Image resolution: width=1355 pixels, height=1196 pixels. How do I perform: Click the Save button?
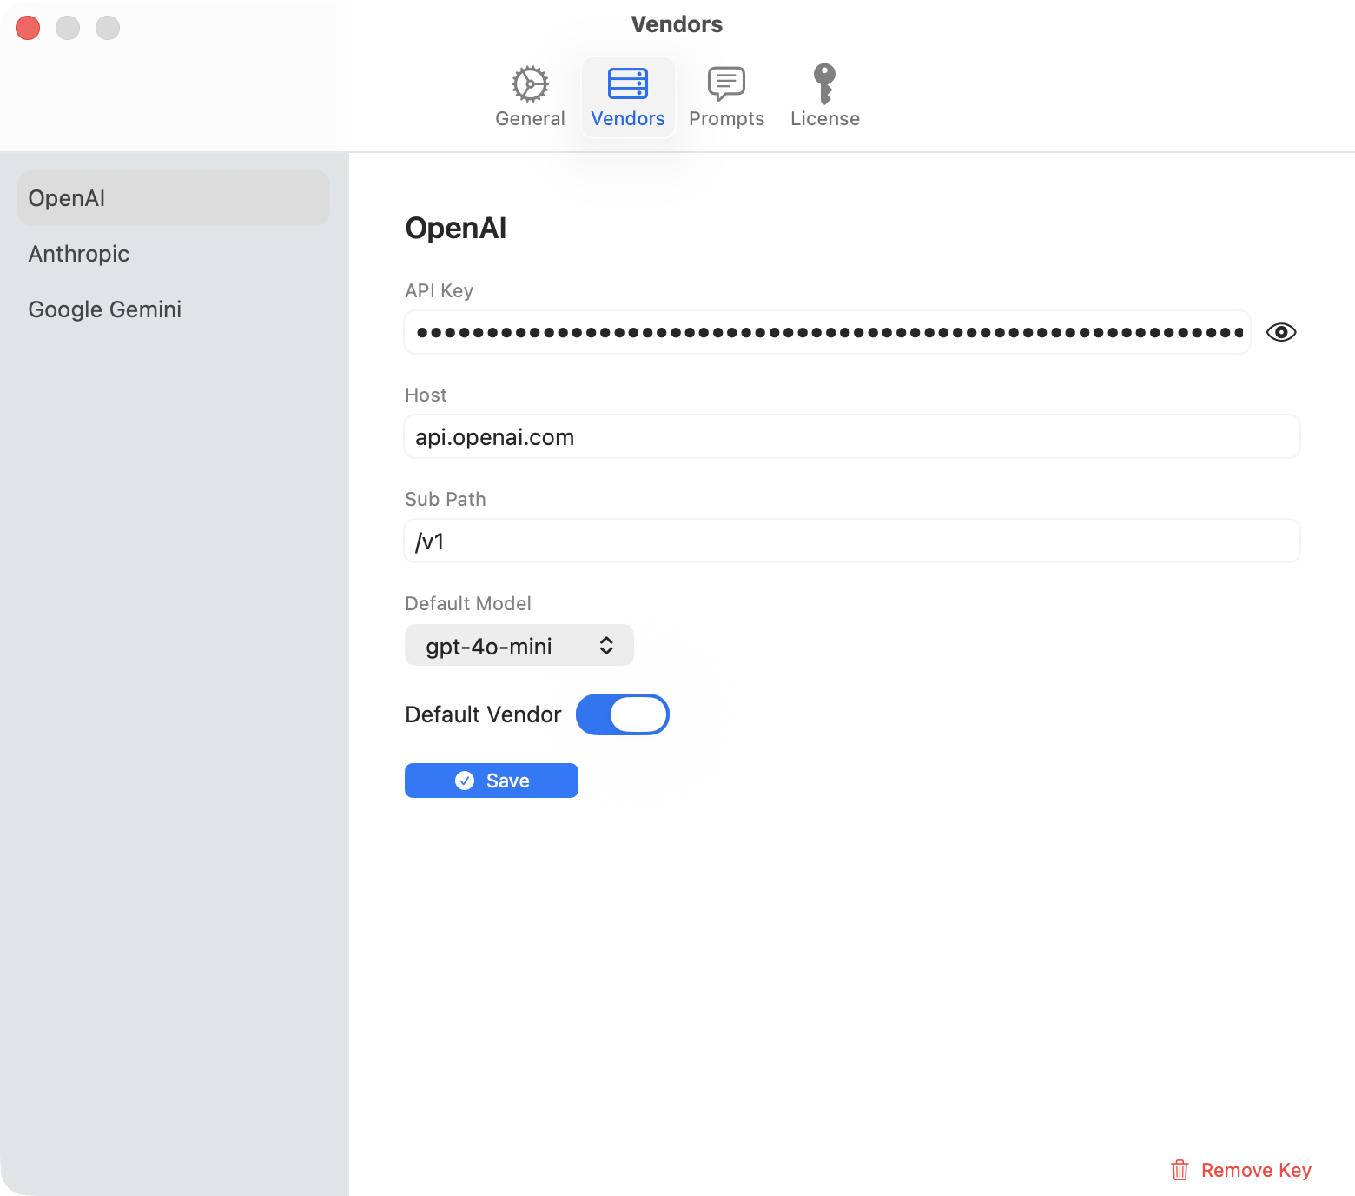tap(491, 780)
